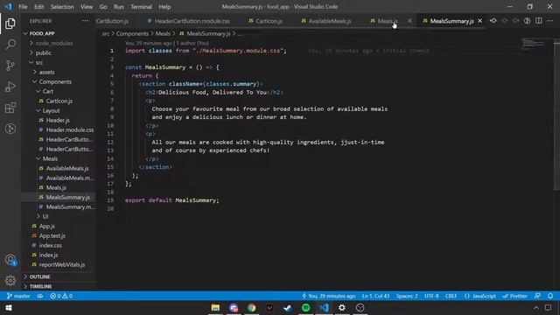Open the Search view in activity bar

point(10,45)
